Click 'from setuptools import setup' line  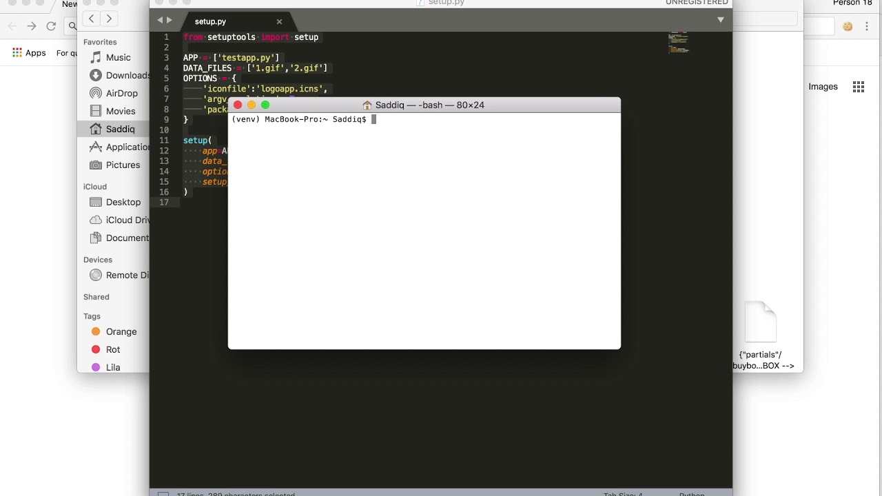click(x=251, y=37)
